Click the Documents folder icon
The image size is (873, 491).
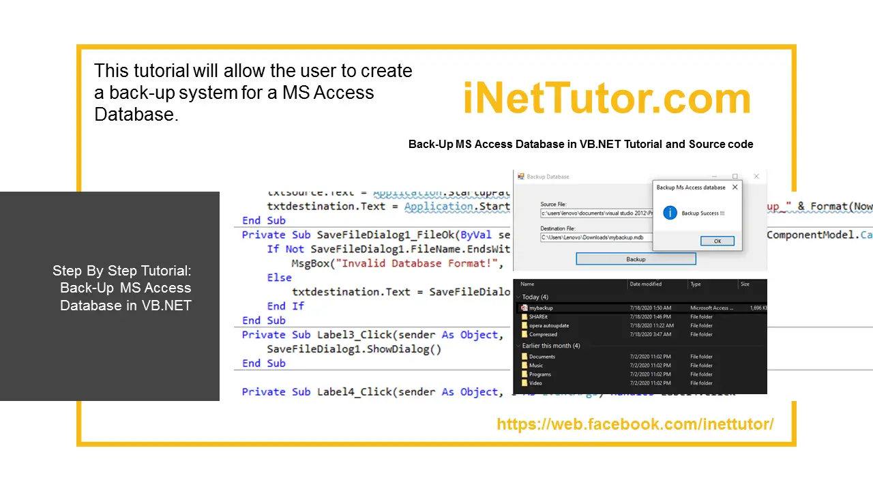524,357
